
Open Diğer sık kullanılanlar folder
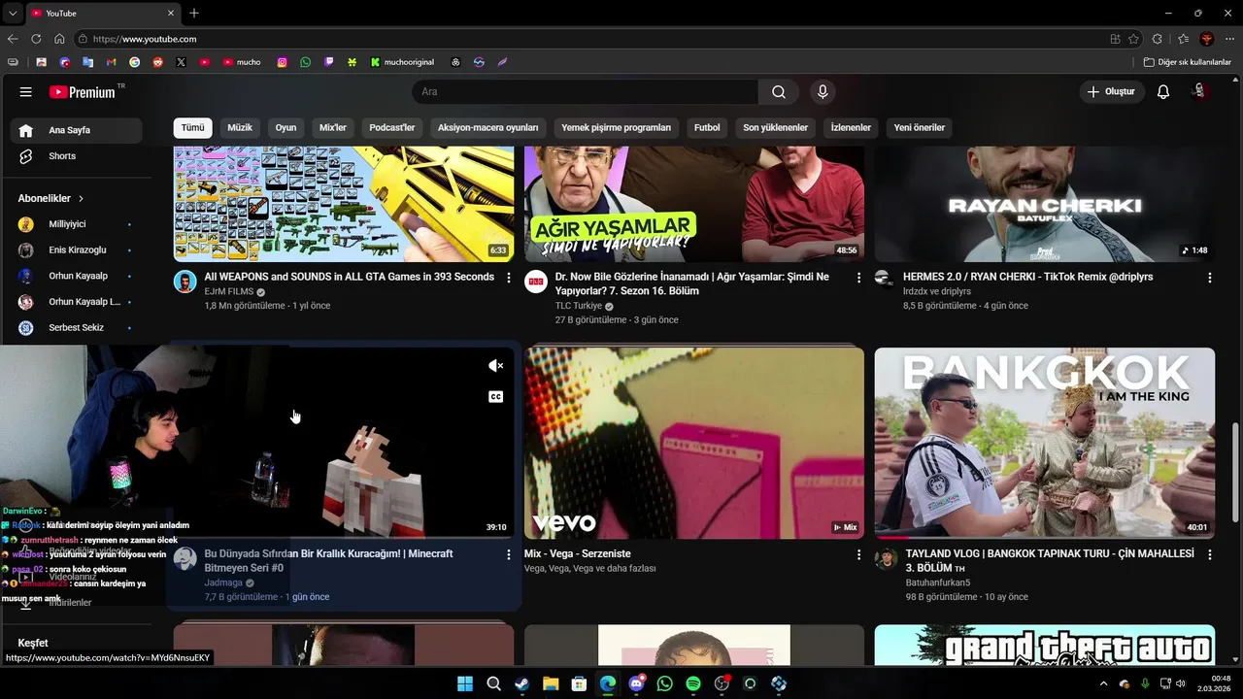(1187, 62)
